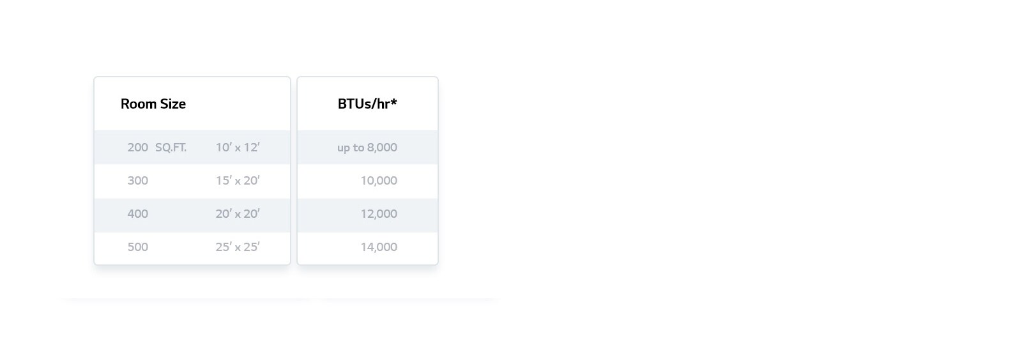
Task: Click the 12,000 BTU value
Action: click(379, 214)
